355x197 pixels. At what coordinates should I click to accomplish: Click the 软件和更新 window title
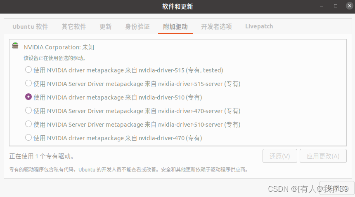pyautogui.click(x=177, y=7)
